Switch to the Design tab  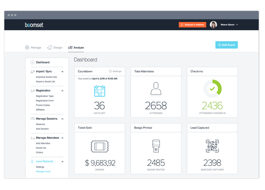[55, 48]
